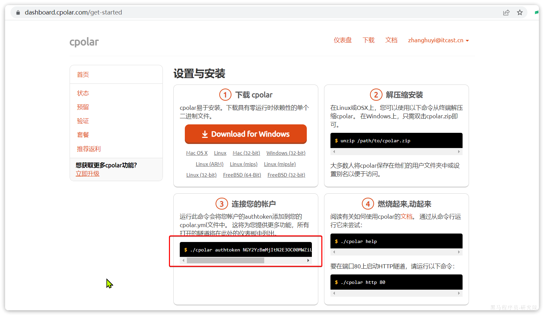Select 首页 in the sidebar
The image size is (544, 316).
click(83, 75)
